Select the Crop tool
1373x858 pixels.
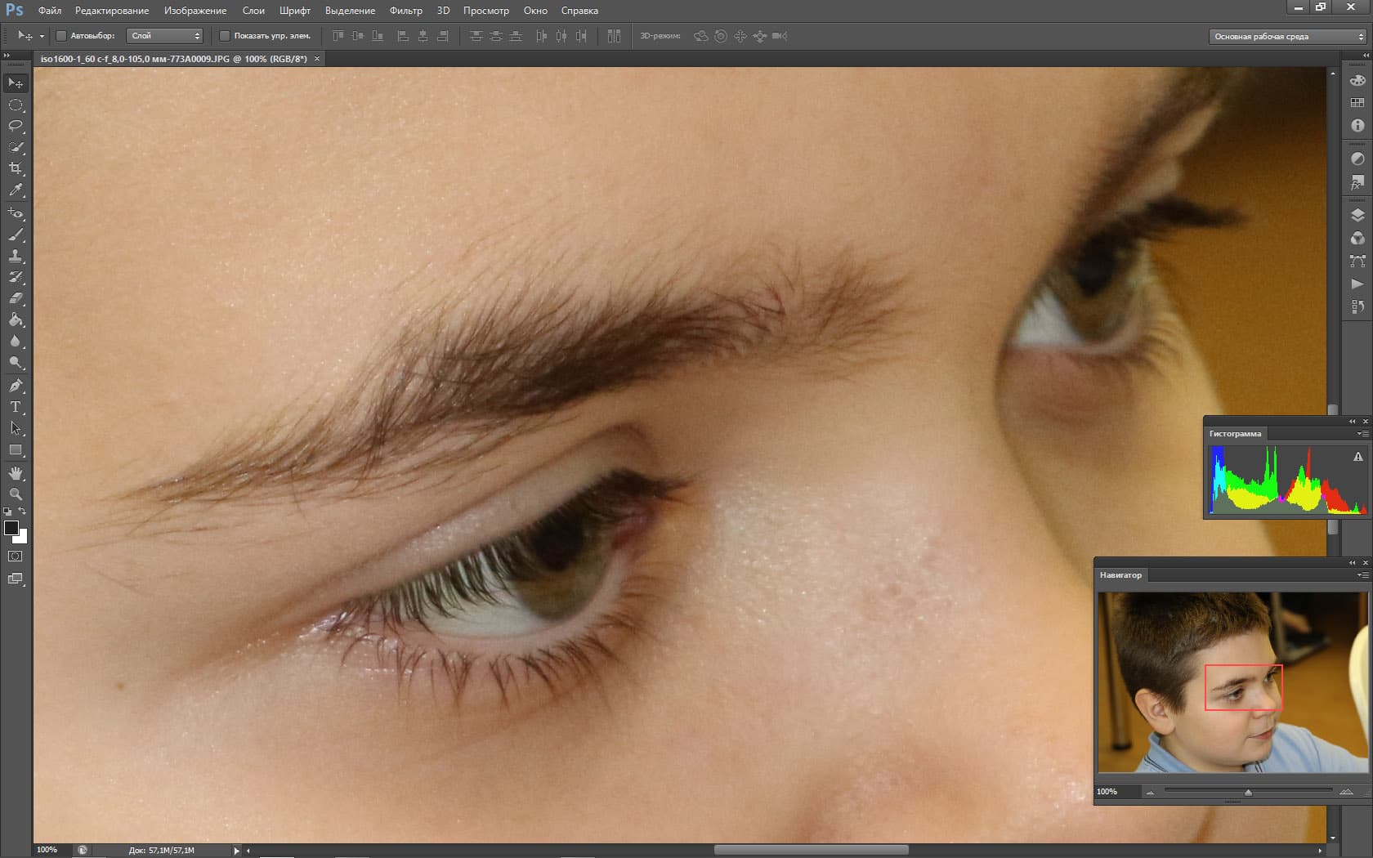[x=16, y=168]
